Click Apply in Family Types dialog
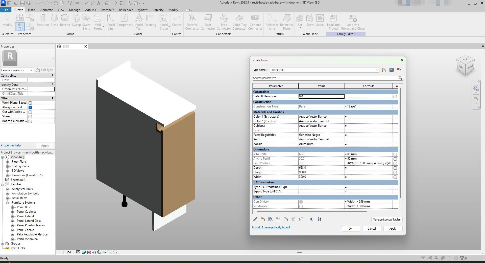This screenshot has height=263, width=485. pos(393,229)
